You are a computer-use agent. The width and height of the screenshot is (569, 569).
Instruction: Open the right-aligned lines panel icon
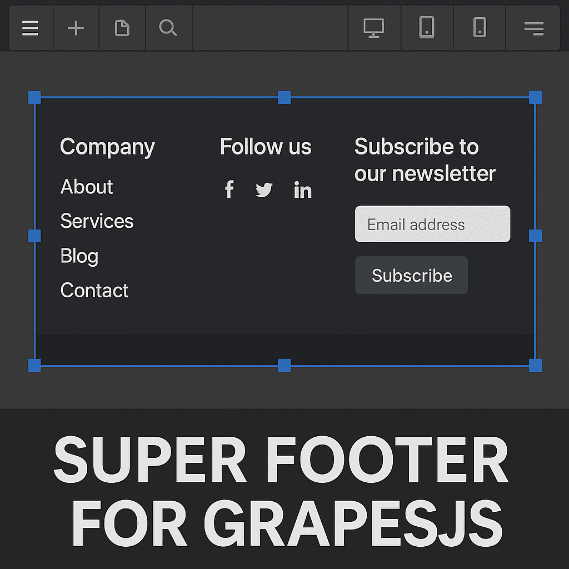(533, 28)
